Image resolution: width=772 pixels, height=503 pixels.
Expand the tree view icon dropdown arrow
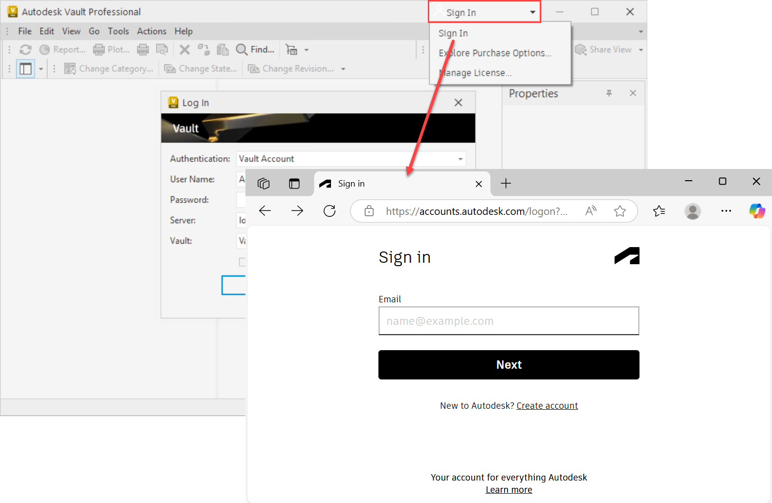[x=307, y=50]
